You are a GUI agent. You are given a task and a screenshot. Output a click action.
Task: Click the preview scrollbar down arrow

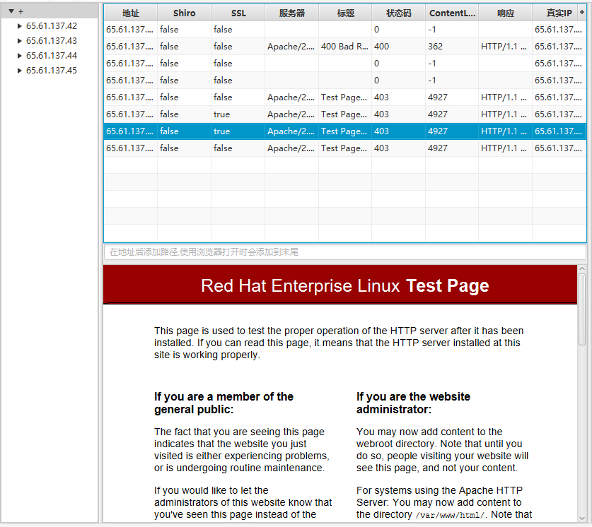click(x=582, y=519)
